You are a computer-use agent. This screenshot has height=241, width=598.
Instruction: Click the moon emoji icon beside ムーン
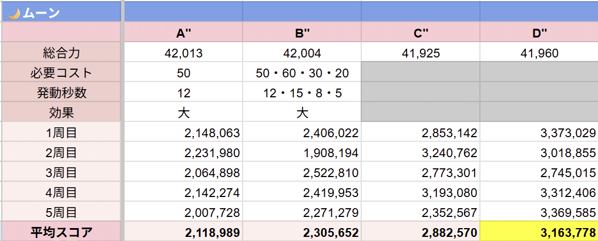click(14, 13)
